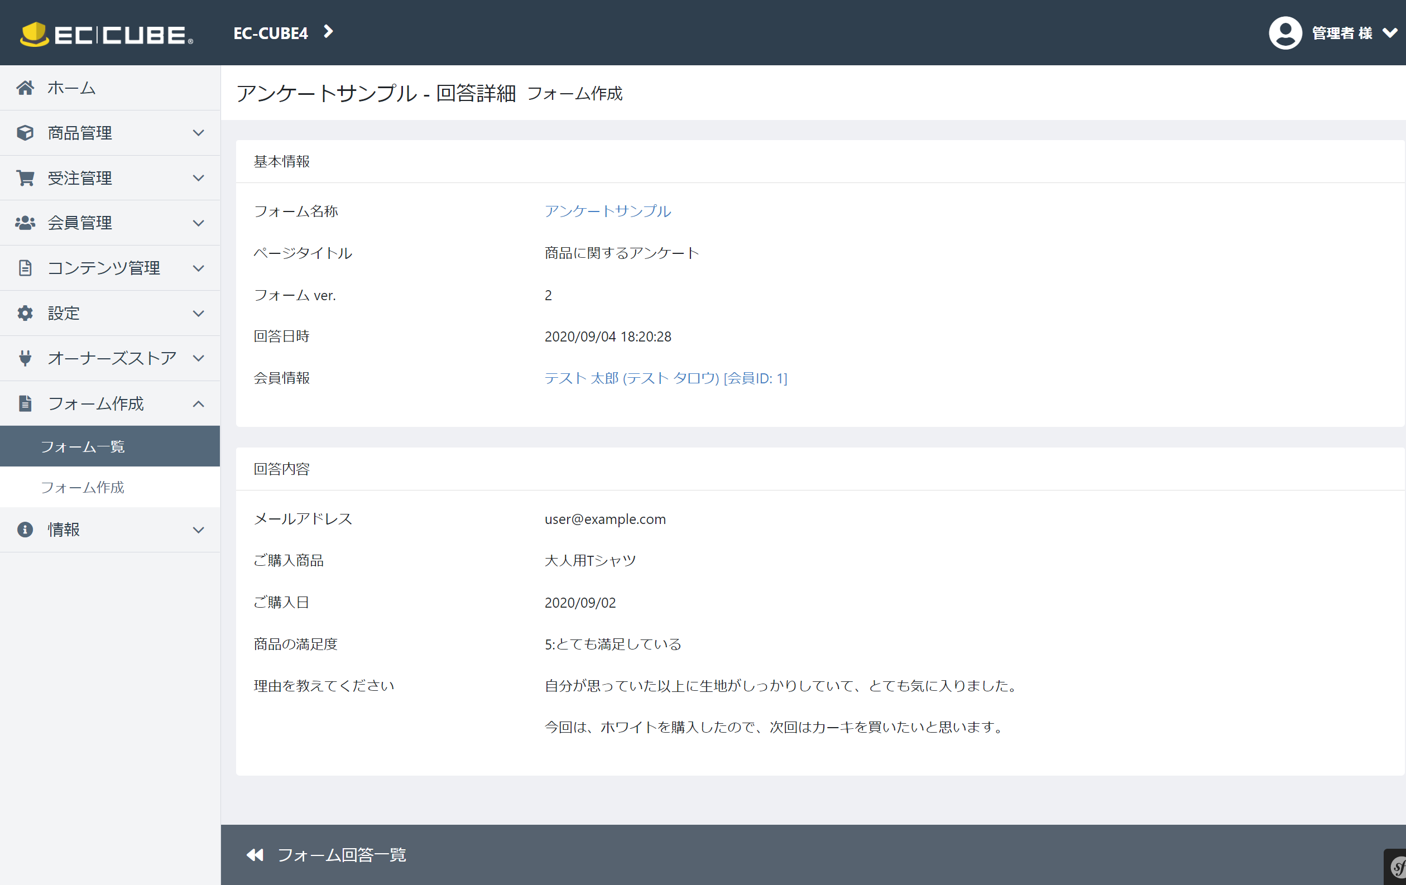Open the EC-CUBE4 shop link
The height and width of the screenshot is (885, 1406).
pos(270,33)
